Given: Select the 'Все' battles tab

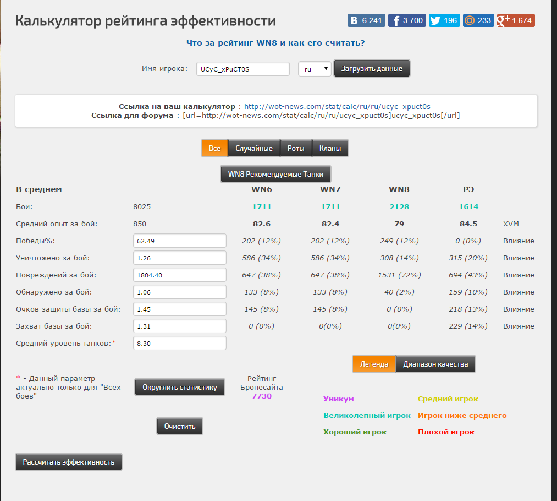Looking at the screenshot, I should click(x=214, y=148).
